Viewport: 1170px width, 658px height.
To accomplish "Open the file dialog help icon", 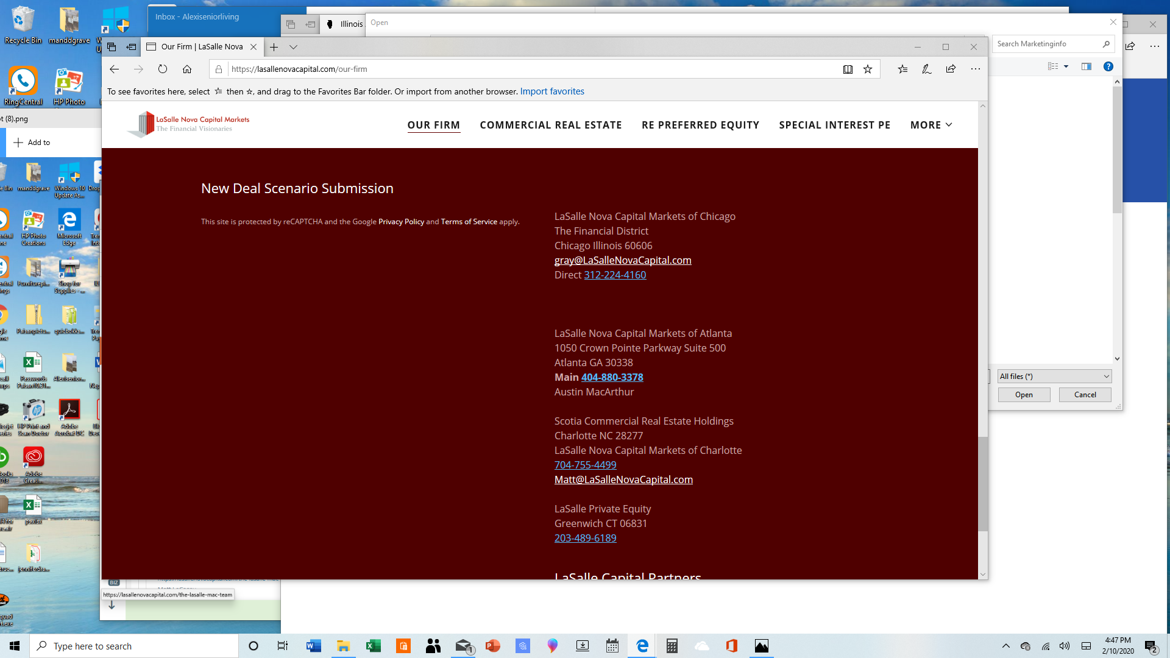I will point(1108,66).
